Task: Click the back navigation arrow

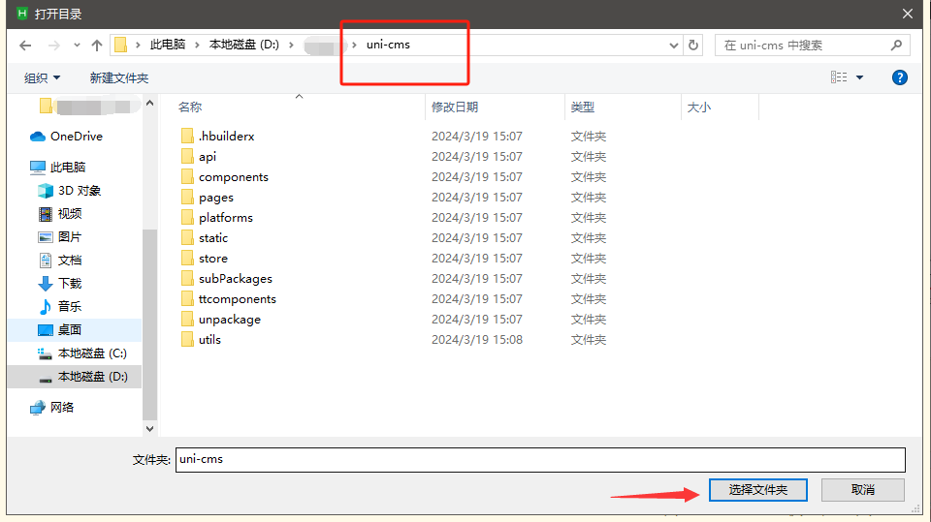Action: 25,46
